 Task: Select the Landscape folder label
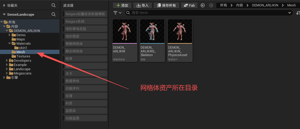tap(22, 69)
